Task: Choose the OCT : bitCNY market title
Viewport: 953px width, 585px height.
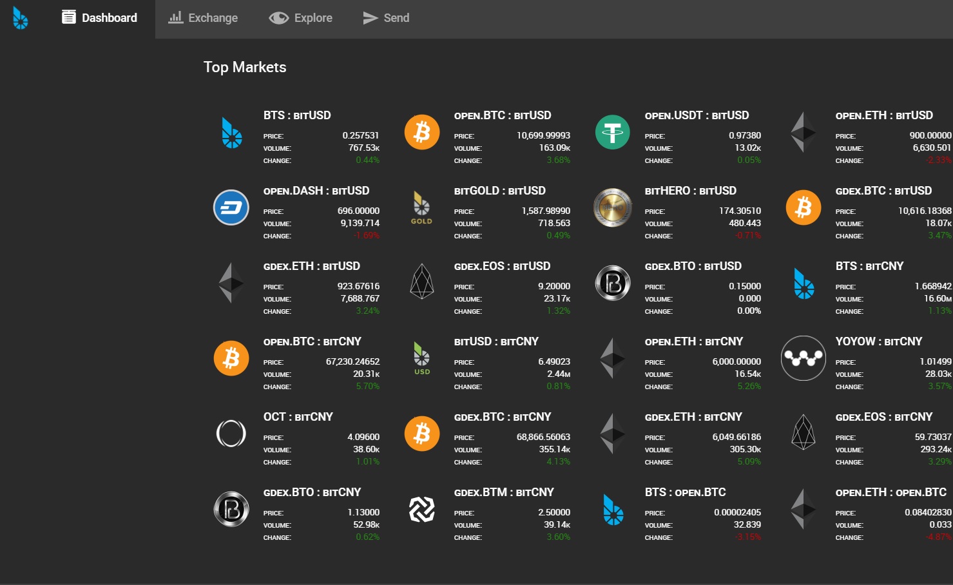Action: pos(298,417)
